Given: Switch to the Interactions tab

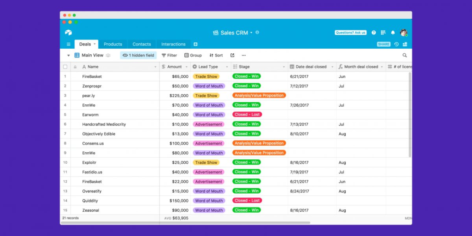Looking at the screenshot, I should pos(173,44).
